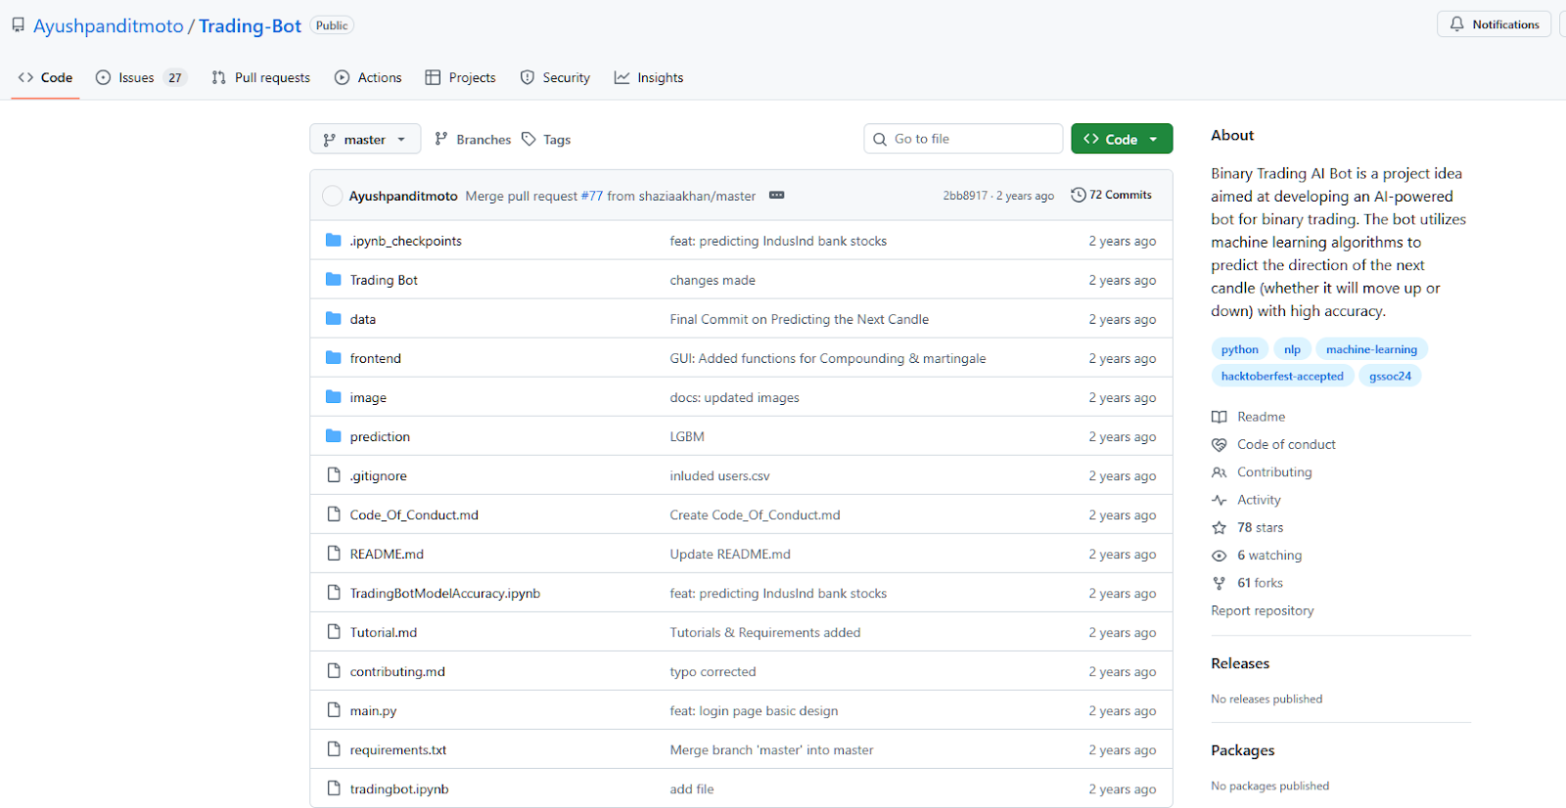Expand the commit message ellipsis

776,196
